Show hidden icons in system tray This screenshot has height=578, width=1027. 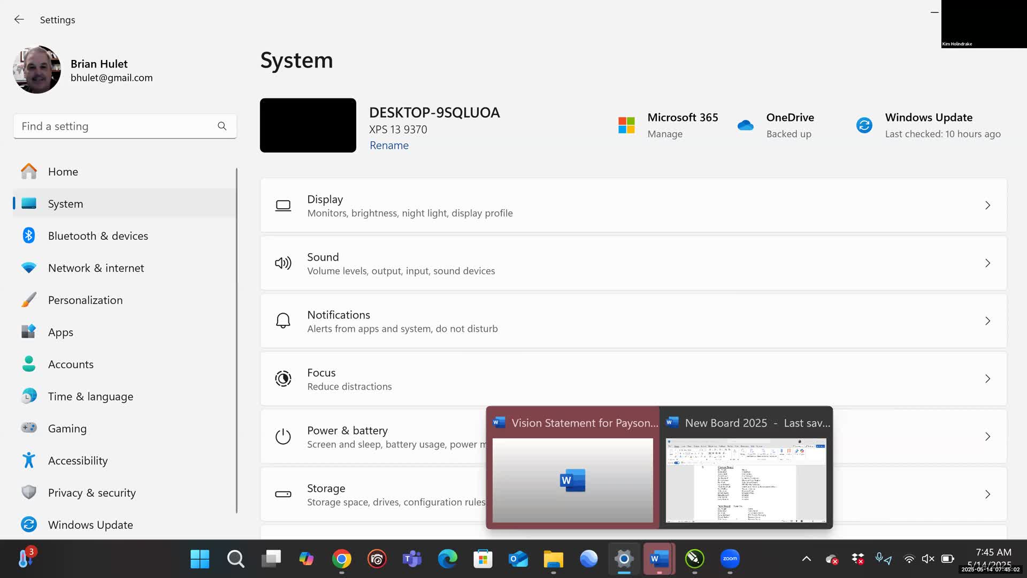tap(806, 559)
